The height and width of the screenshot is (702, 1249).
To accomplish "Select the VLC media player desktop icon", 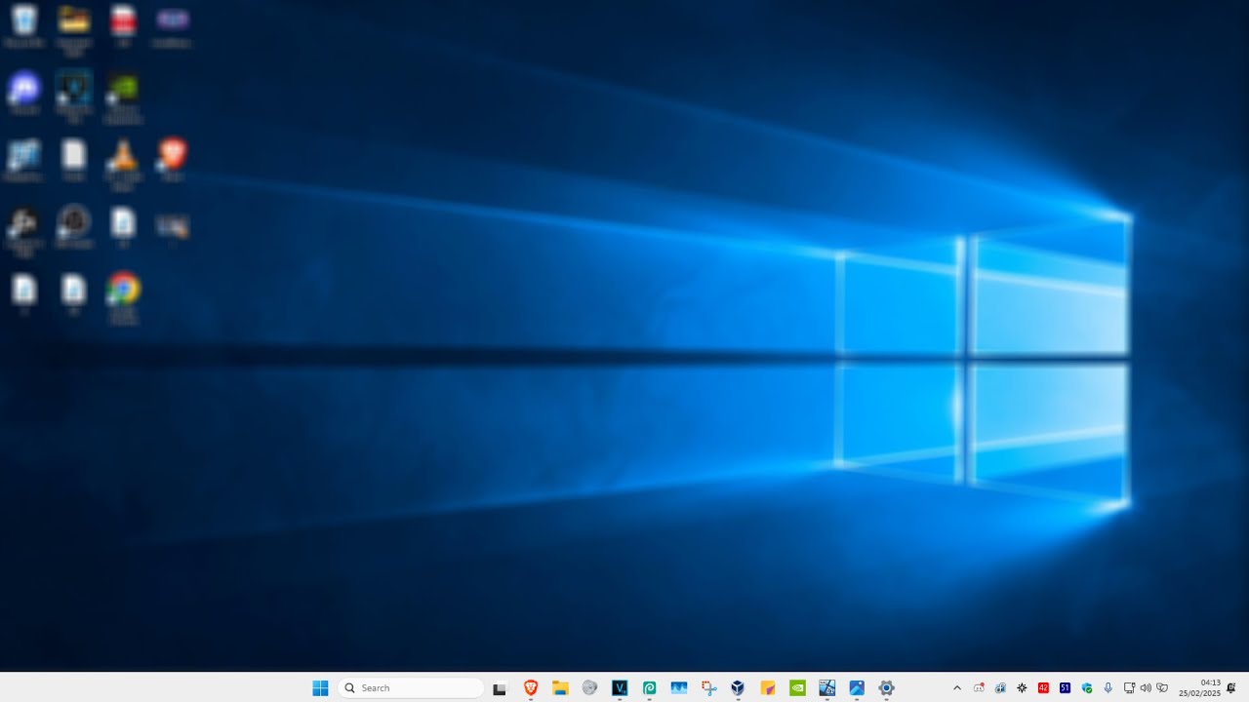I will [x=123, y=164].
